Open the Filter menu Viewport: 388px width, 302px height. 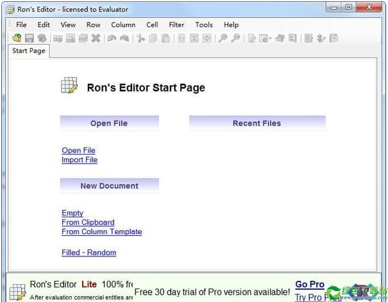pyautogui.click(x=176, y=25)
